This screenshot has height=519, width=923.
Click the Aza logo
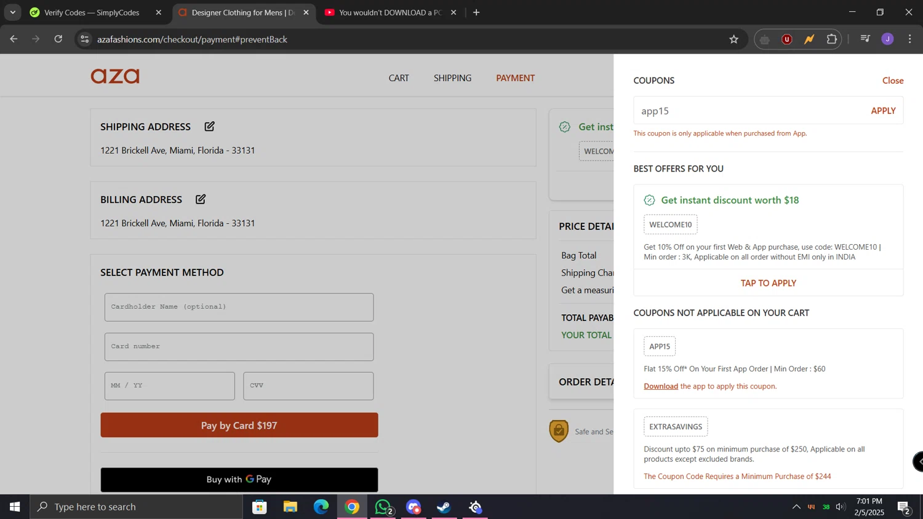tap(115, 76)
